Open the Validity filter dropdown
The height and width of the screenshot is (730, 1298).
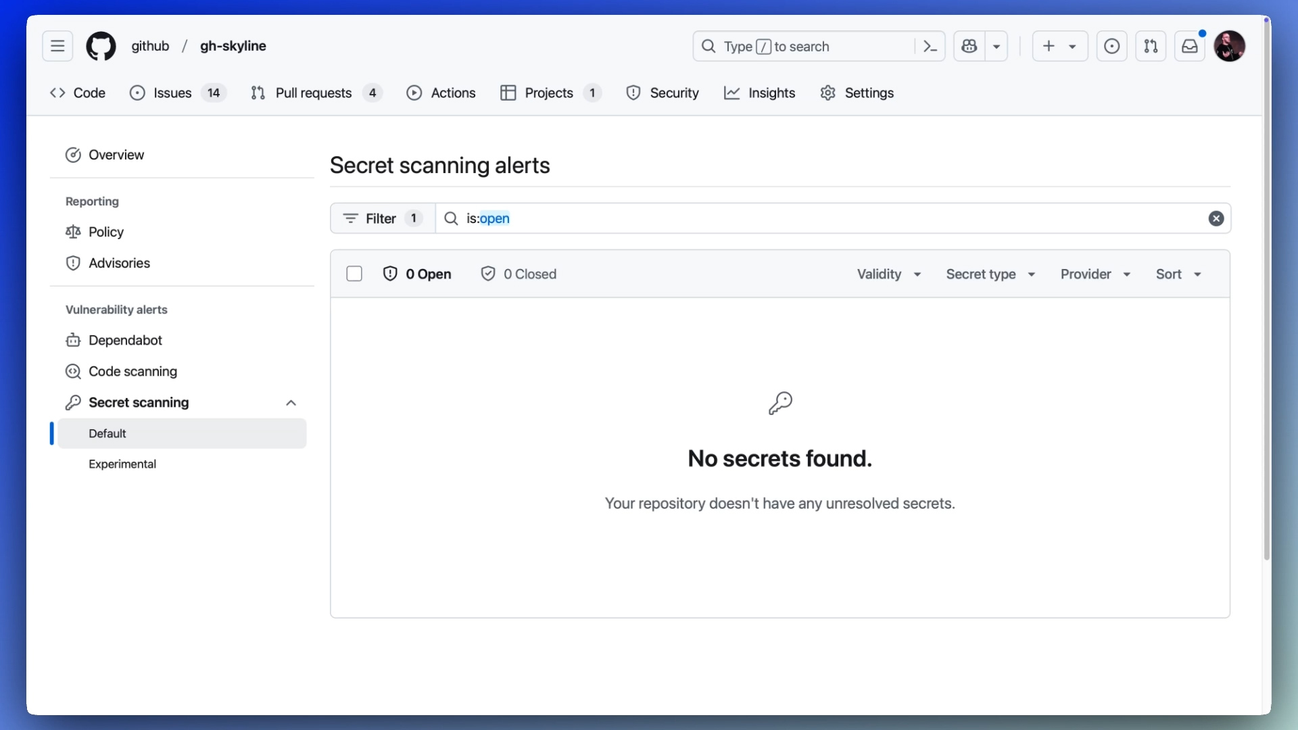(x=888, y=274)
